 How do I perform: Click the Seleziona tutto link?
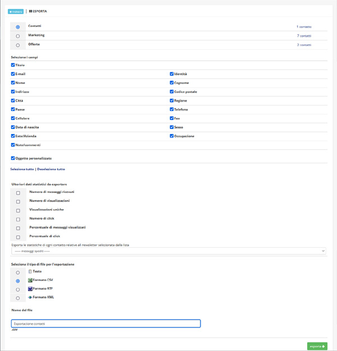pos(22,169)
